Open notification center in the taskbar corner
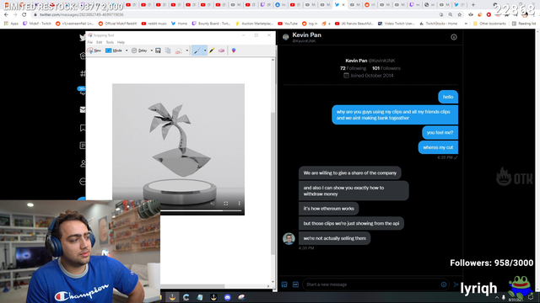Image resolution: width=540 pixels, height=303 pixels. (531, 297)
